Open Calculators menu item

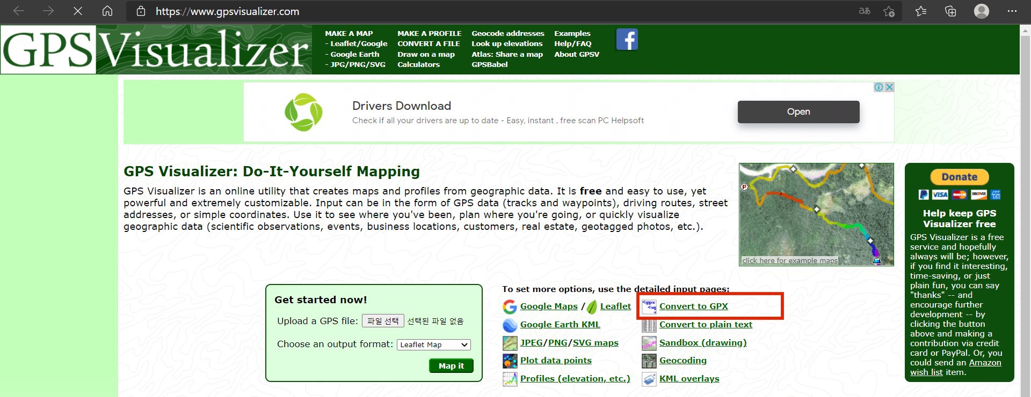coord(418,64)
